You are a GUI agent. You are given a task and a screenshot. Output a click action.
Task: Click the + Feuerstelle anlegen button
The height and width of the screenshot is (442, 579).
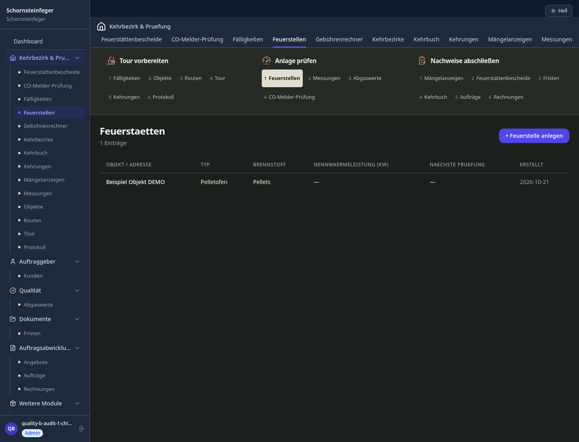click(x=534, y=136)
